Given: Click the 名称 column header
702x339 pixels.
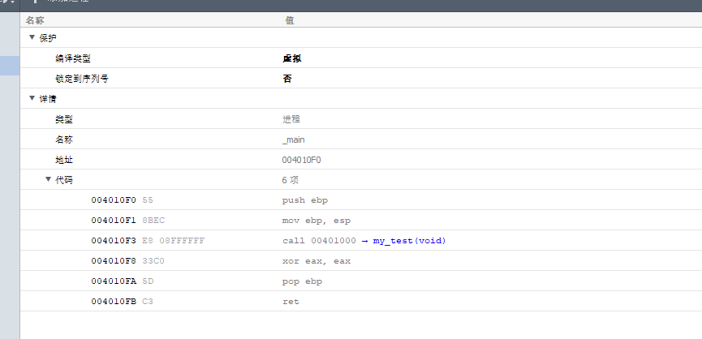Looking at the screenshot, I should coord(35,19).
